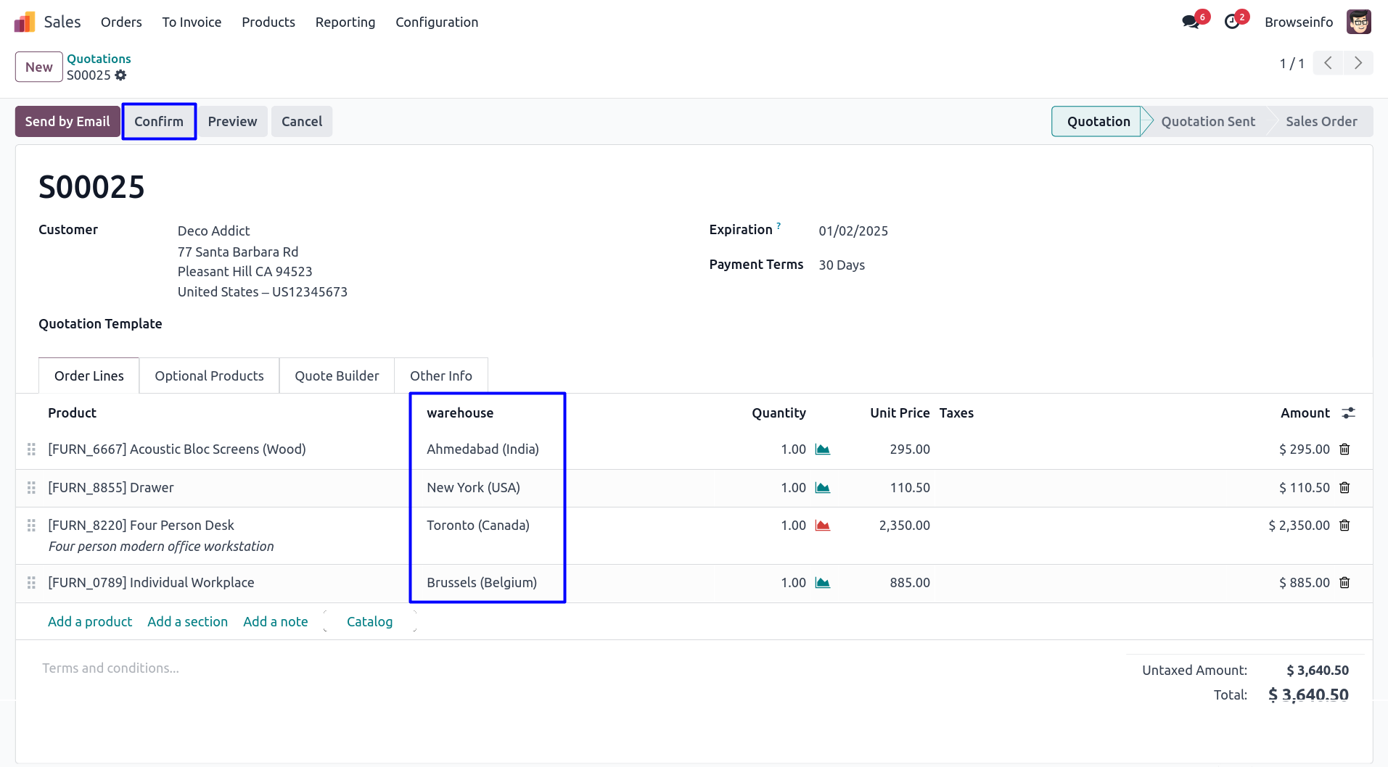Delete the Acoustic Bloc Screens order line
The width and height of the screenshot is (1388, 767).
pos(1344,449)
